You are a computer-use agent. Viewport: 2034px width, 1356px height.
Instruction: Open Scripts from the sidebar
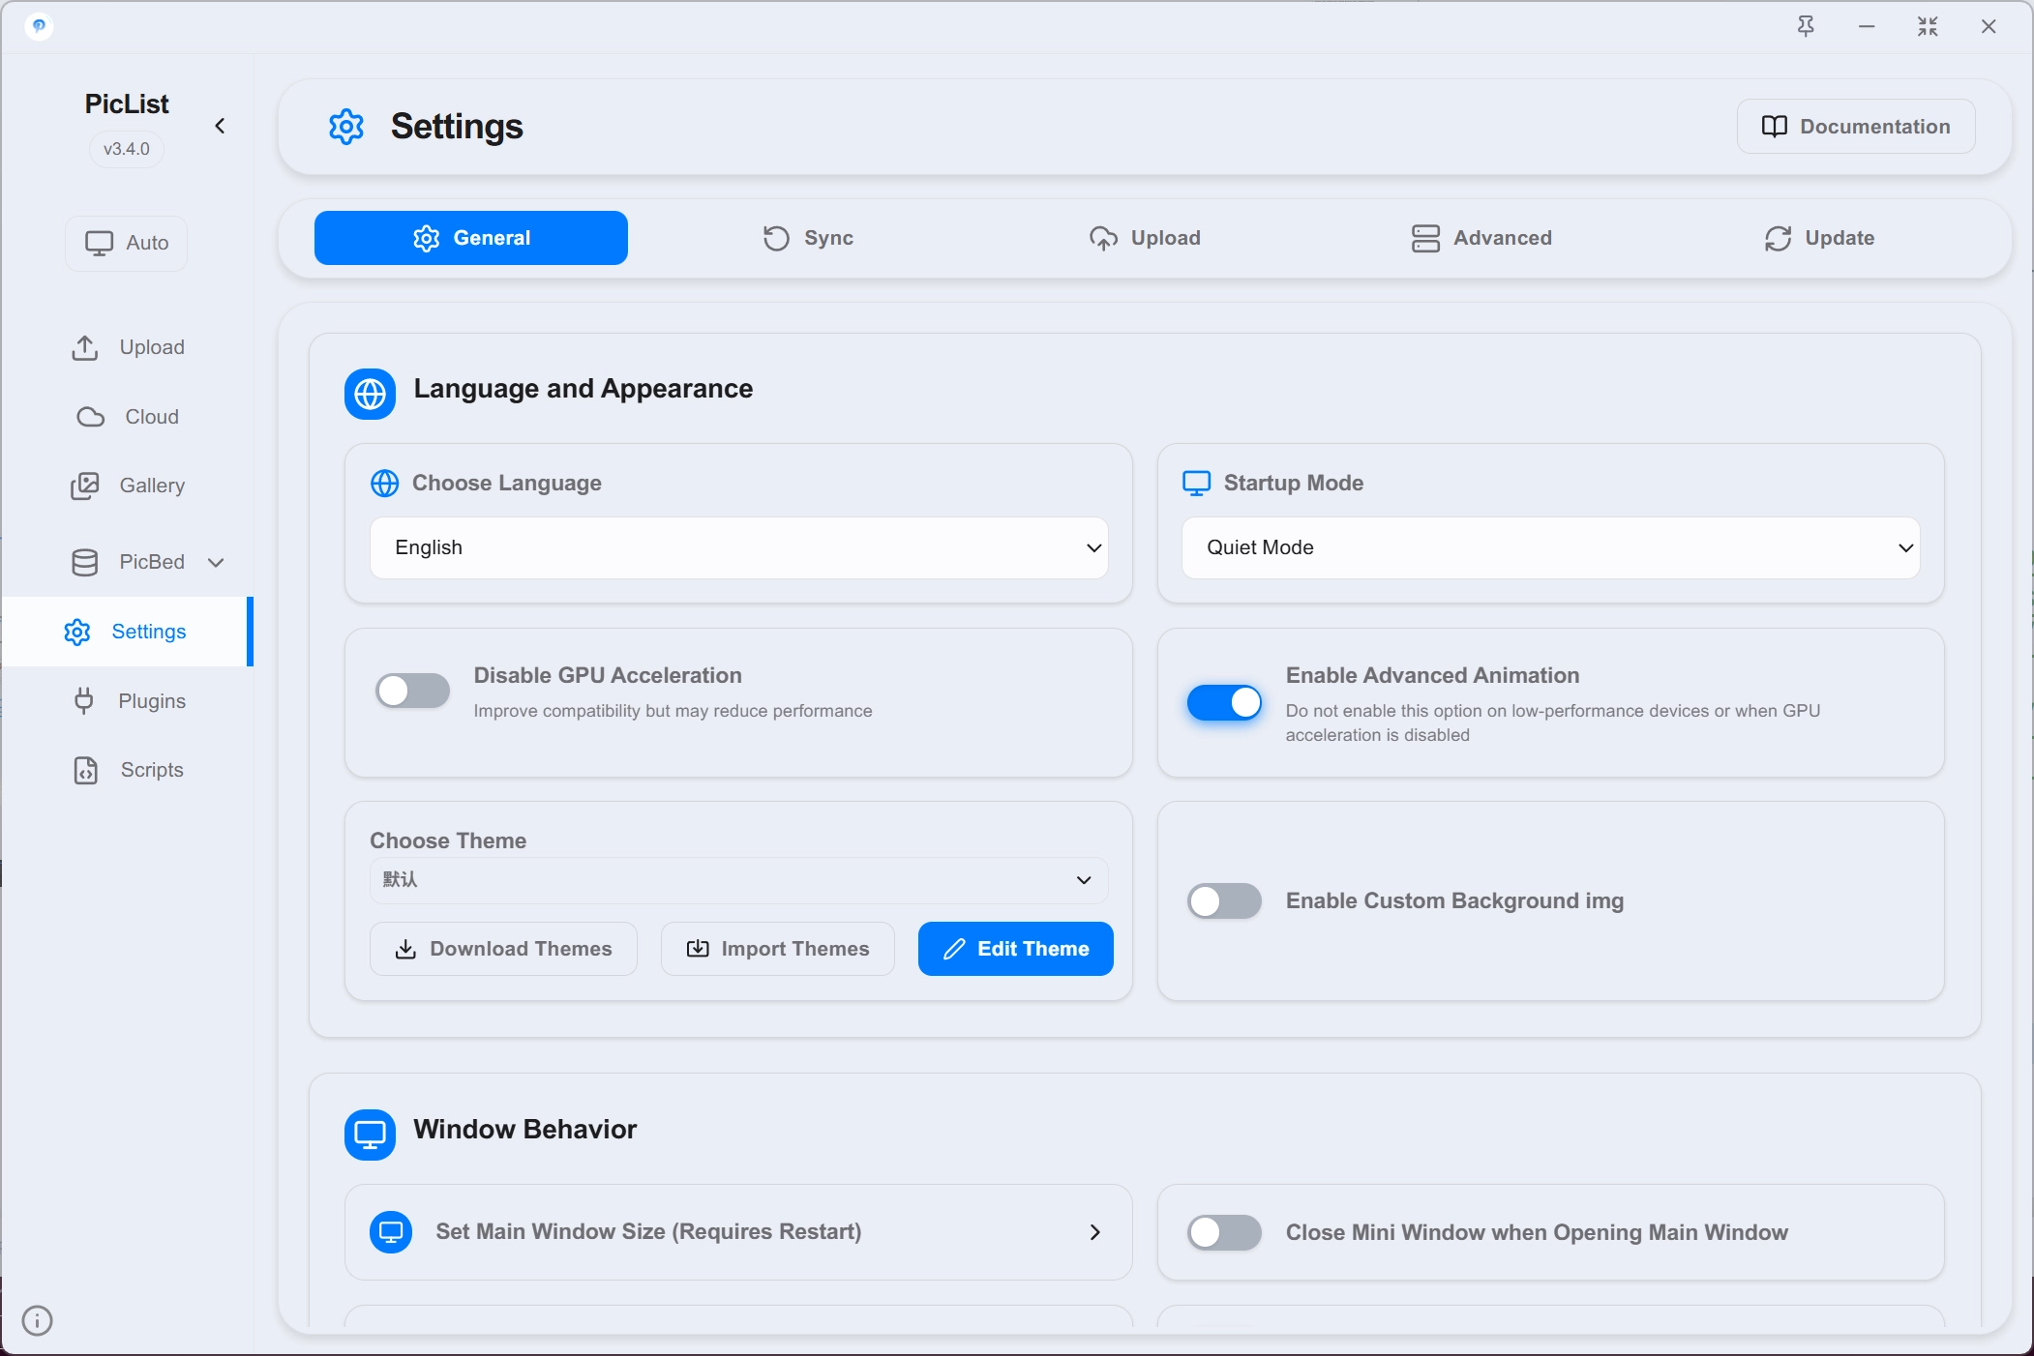(x=128, y=770)
